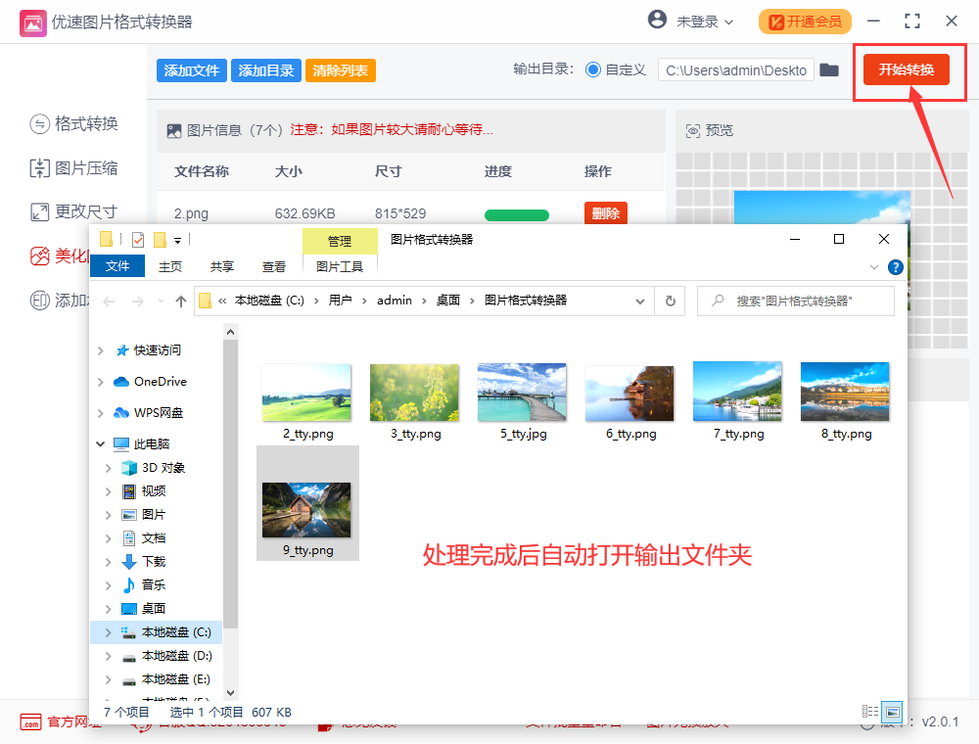Image resolution: width=979 pixels, height=744 pixels.
Task: Switch to large icons view
Action: tap(892, 712)
